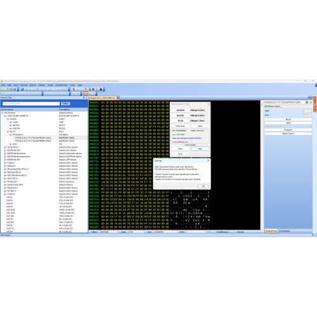Click the Program button in Programmer panel
Viewport: 317px width, 317px height.
point(288,130)
